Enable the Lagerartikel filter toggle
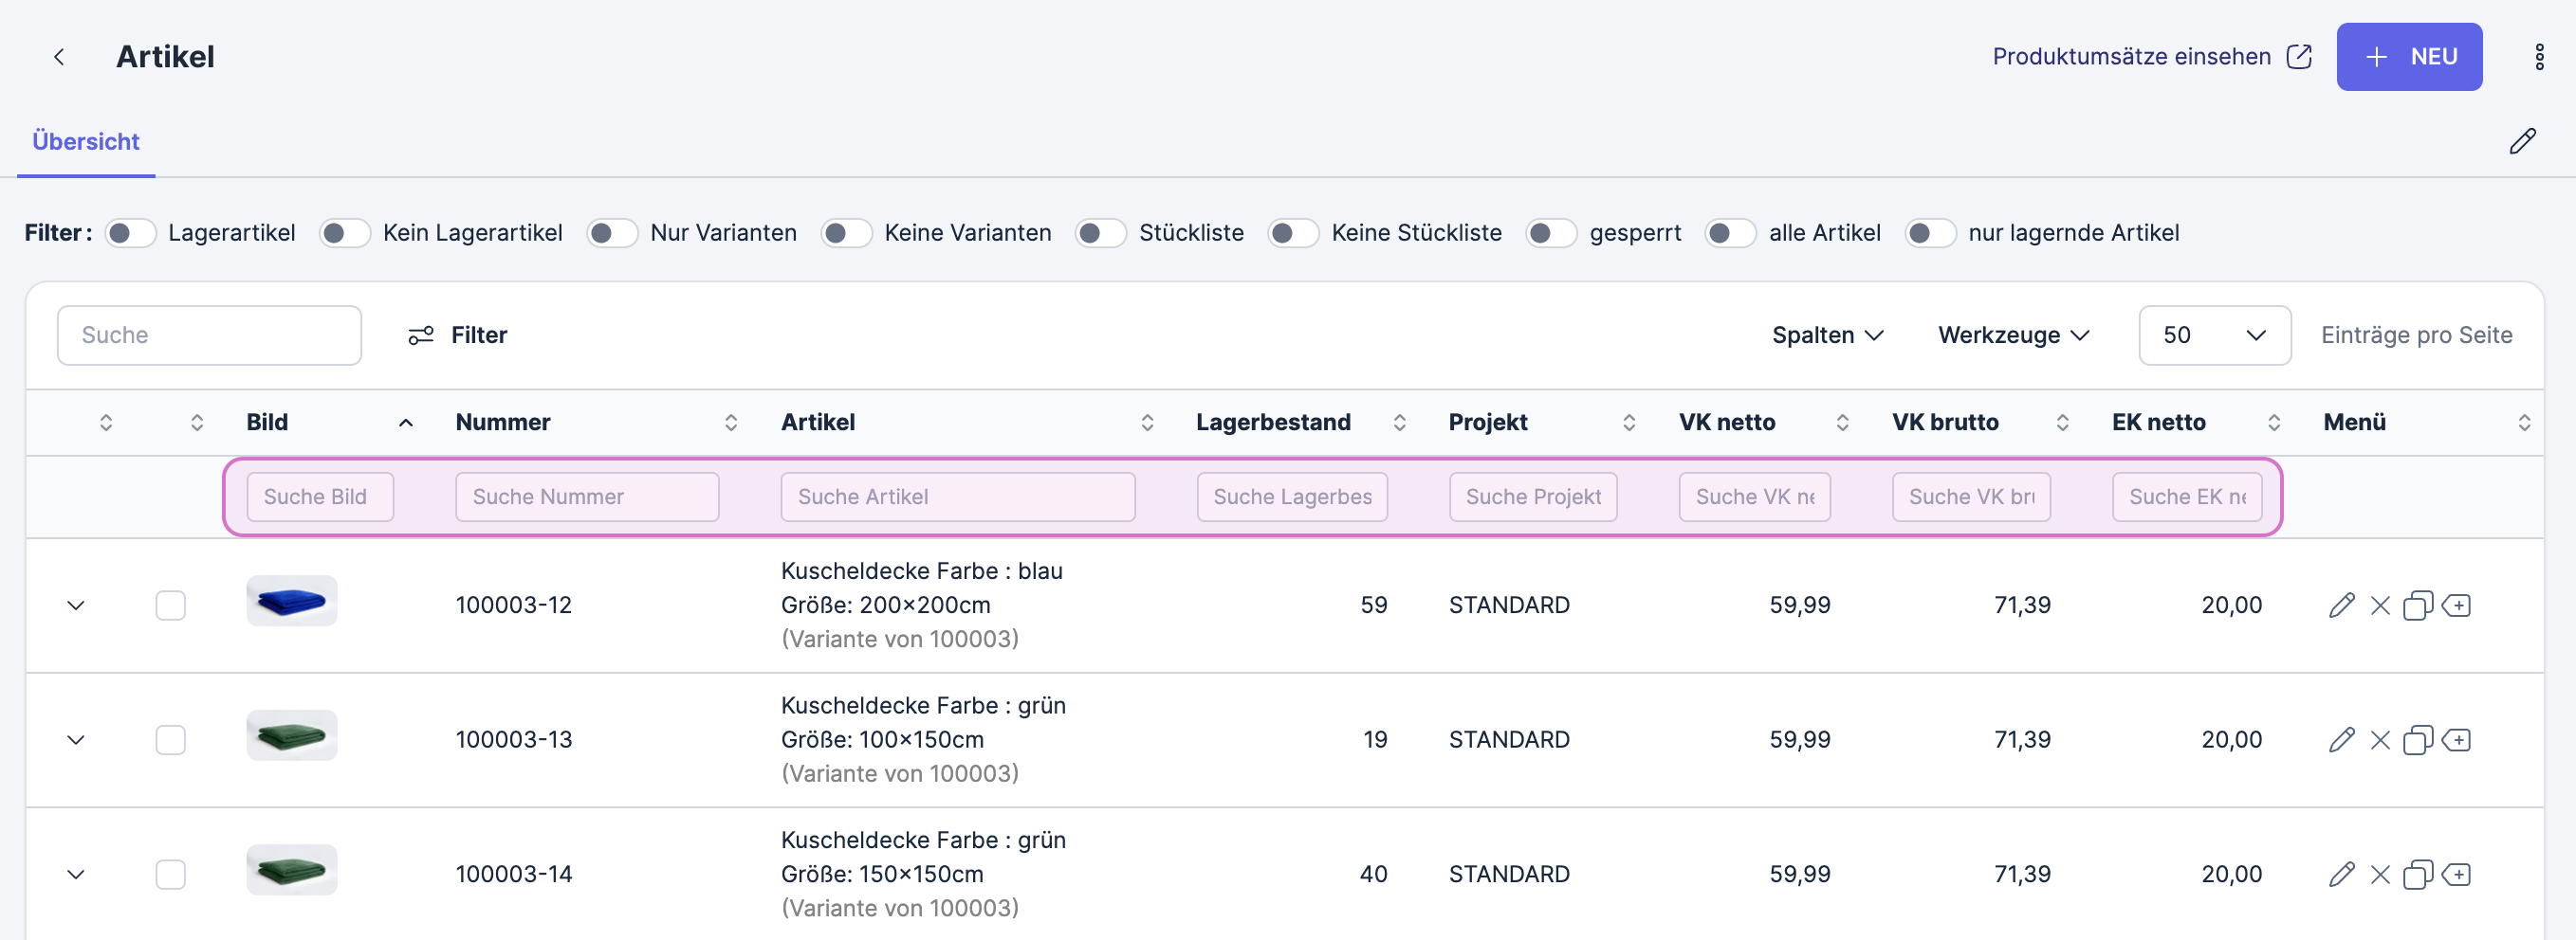Viewport: 2576px width, 940px height. tap(131, 233)
